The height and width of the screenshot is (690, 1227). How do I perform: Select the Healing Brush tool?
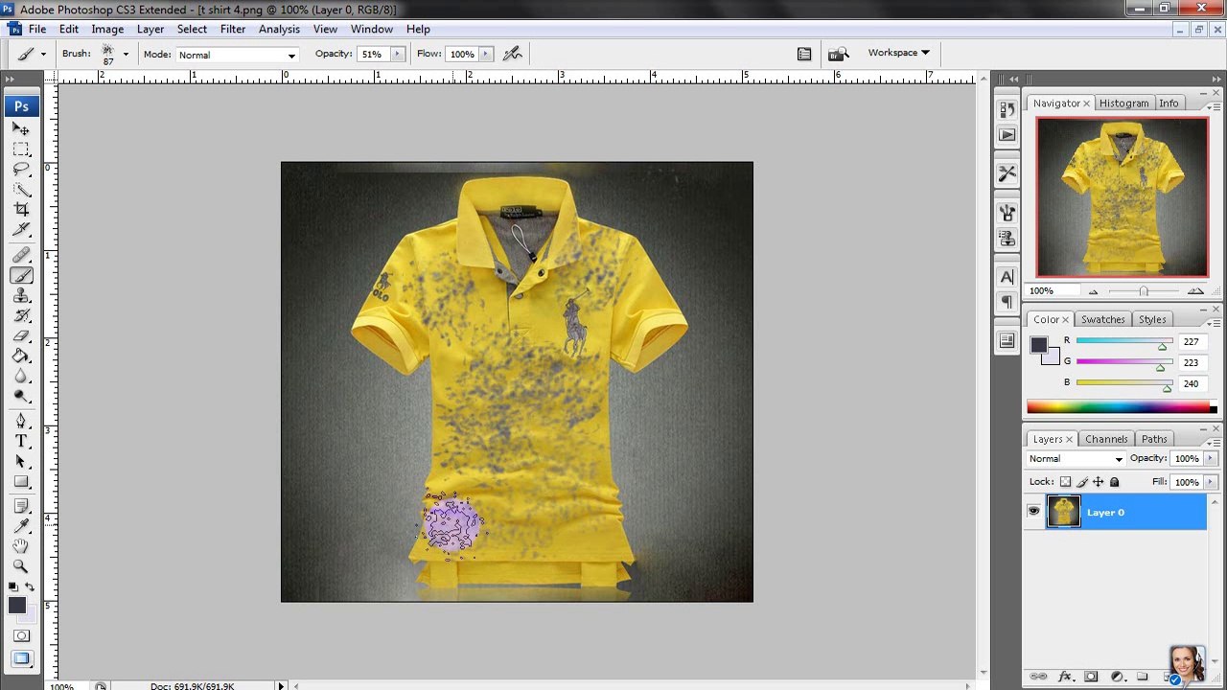[21, 255]
